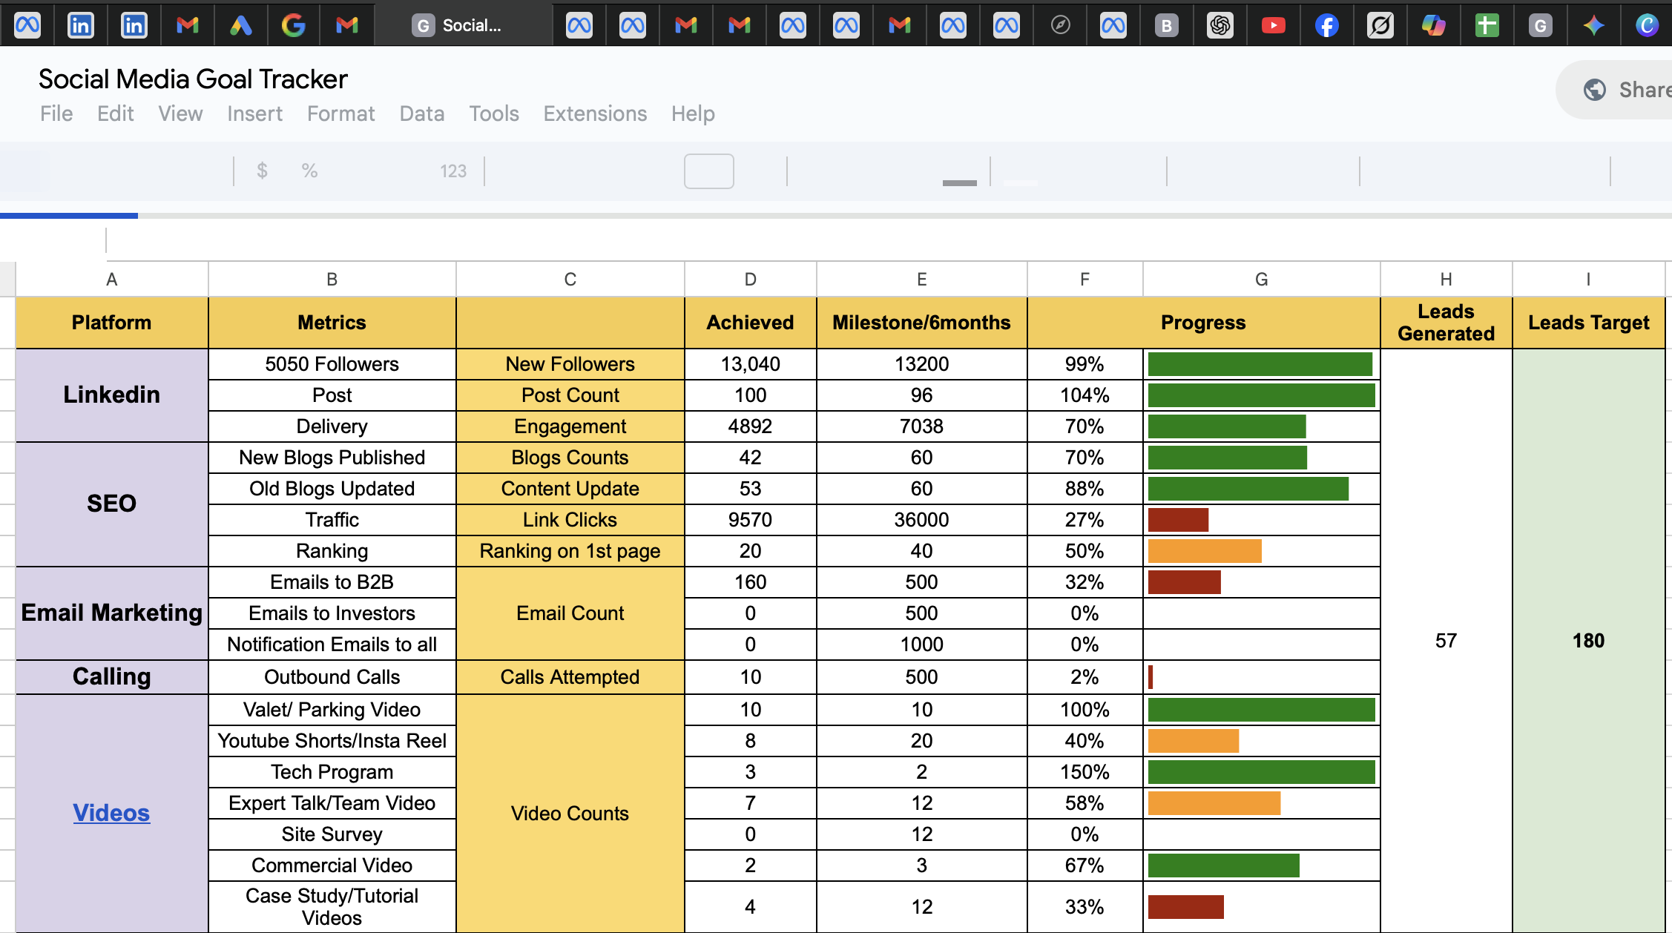Switch to the YouTube browser tab
1672x933 pixels.
coord(1273,26)
